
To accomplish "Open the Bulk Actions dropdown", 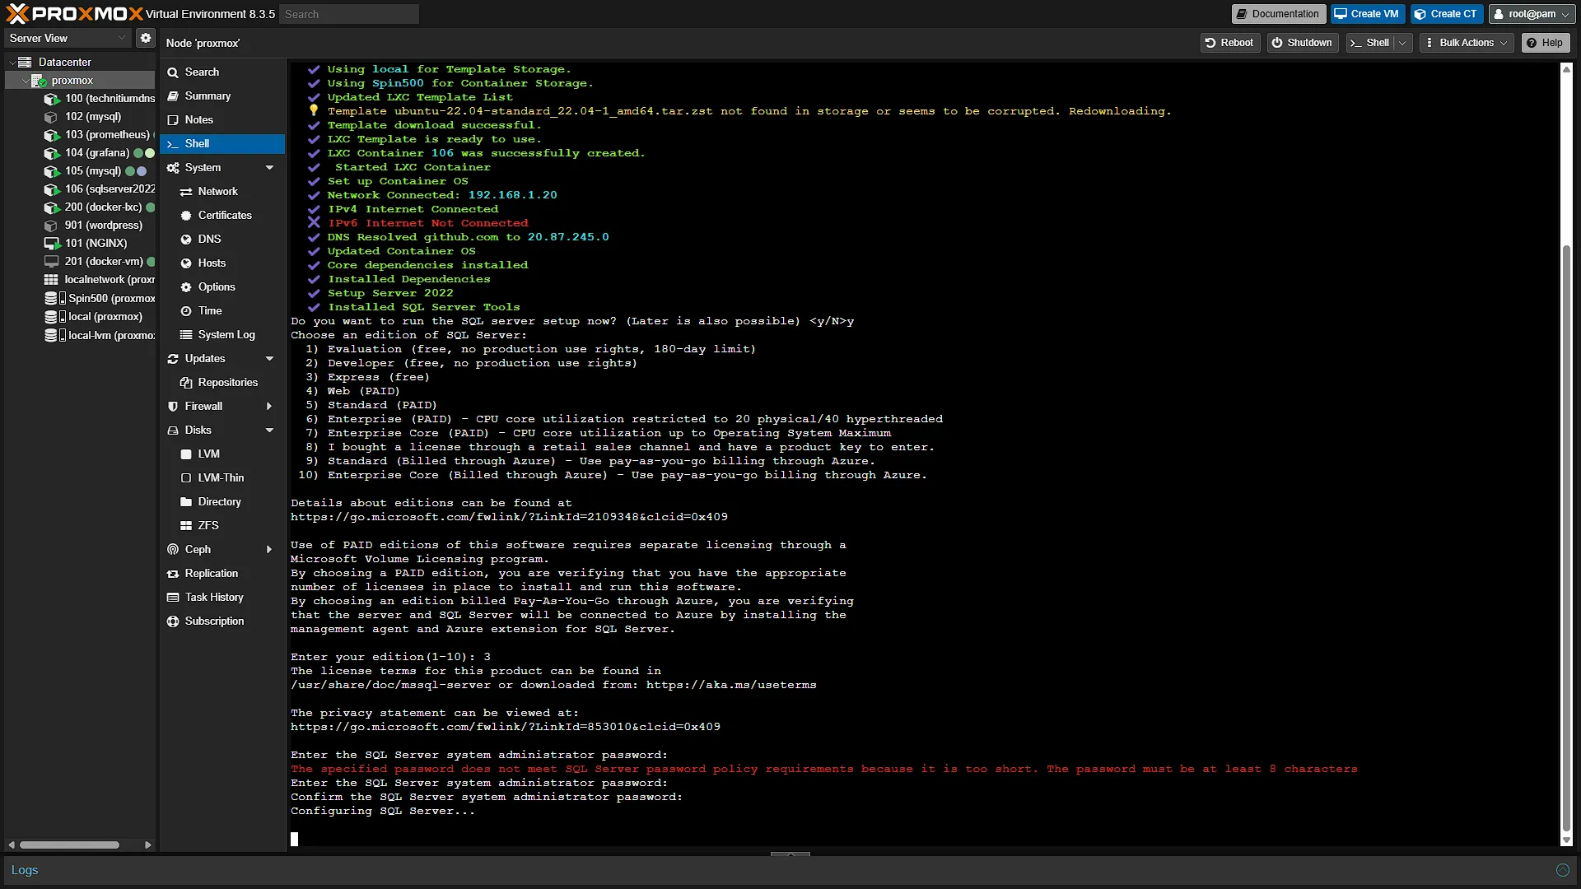I will [x=1467, y=43].
